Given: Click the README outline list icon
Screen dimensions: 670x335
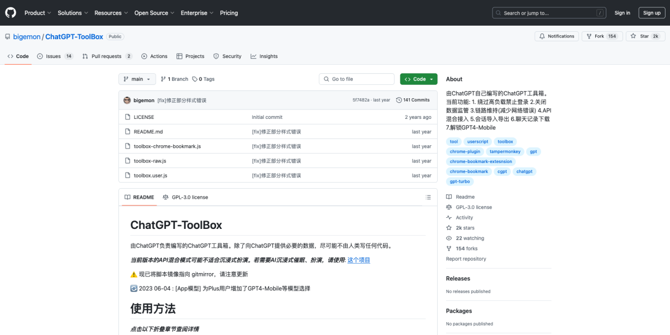Looking at the screenshot, I should coord(428,197).
